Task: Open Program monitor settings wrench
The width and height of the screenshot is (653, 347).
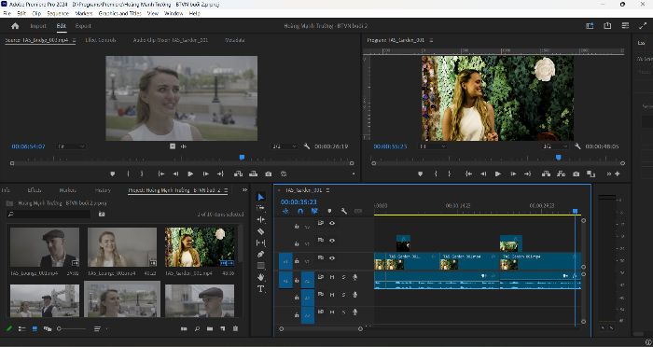Action: tap(577, 146)
